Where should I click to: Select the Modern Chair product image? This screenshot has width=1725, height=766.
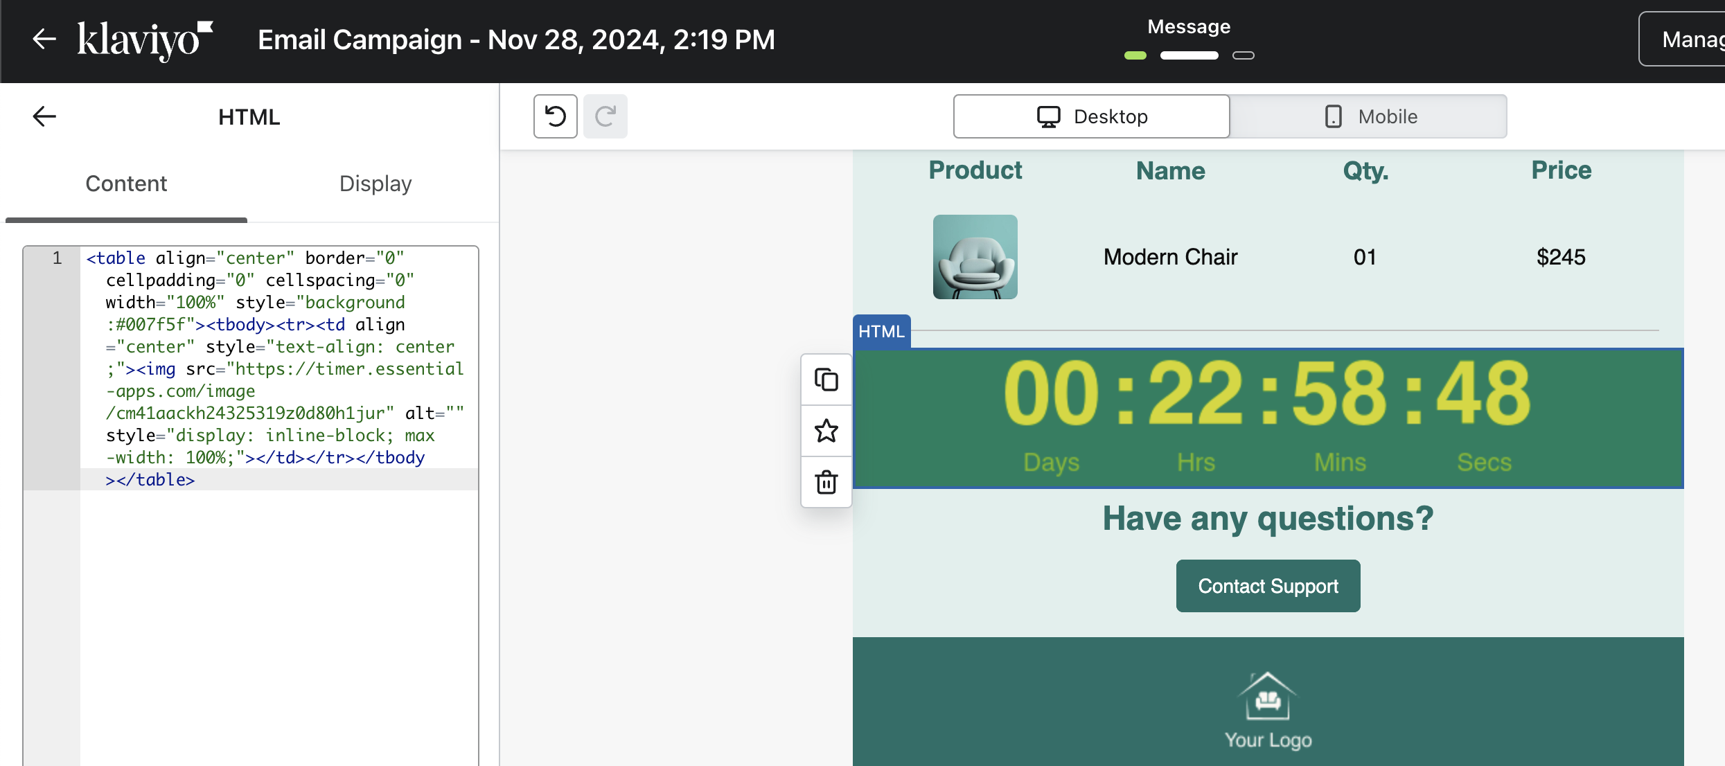[975, 257]
